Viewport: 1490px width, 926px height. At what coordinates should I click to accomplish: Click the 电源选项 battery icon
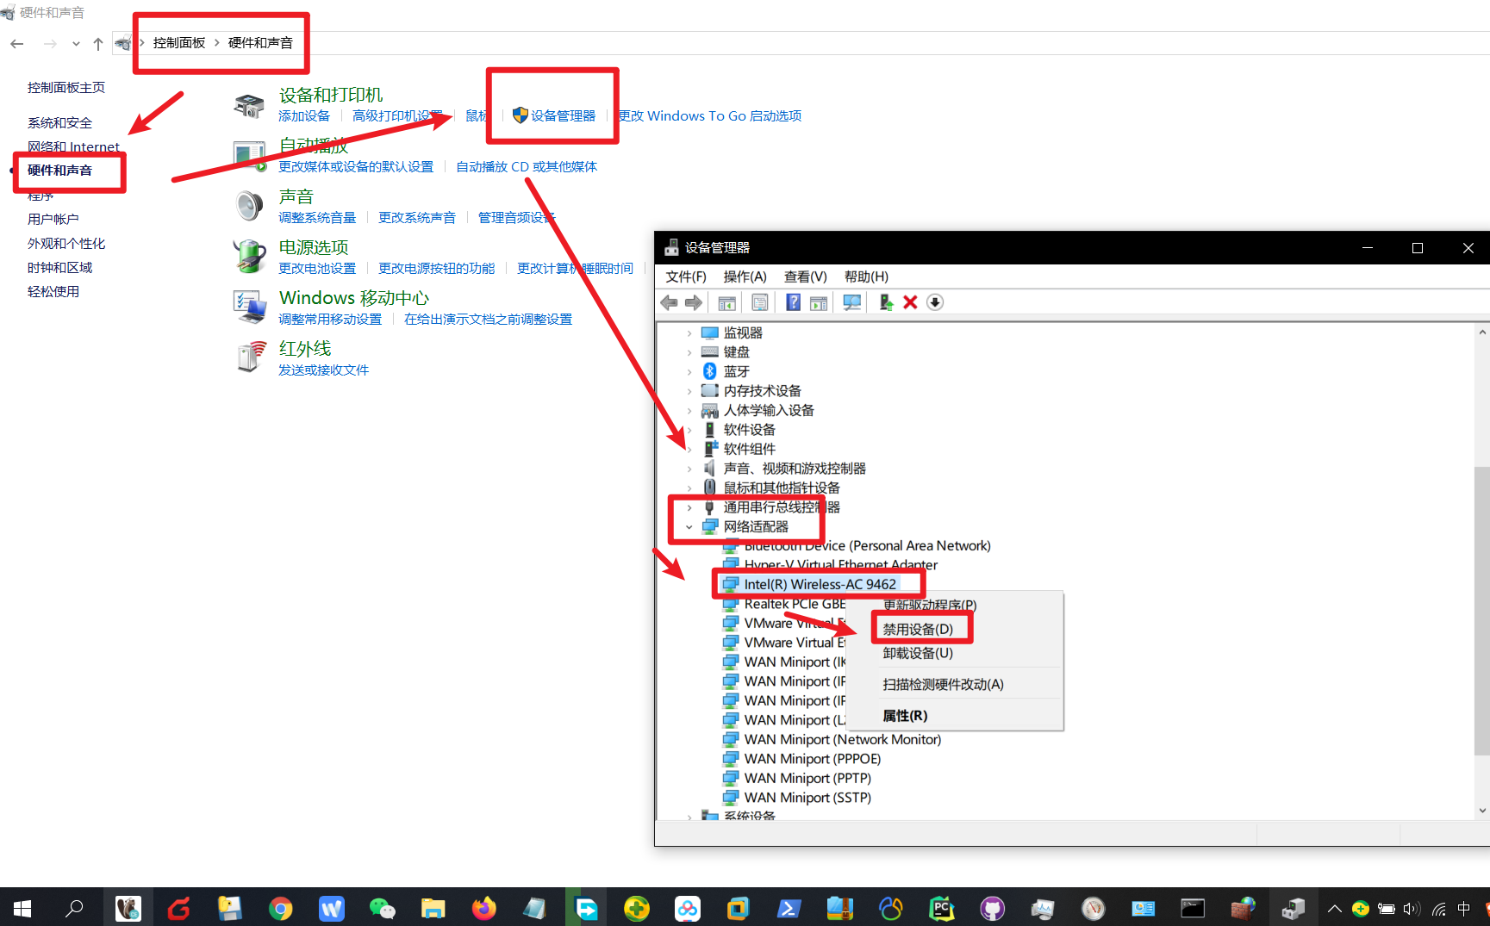tap(250, 257)
